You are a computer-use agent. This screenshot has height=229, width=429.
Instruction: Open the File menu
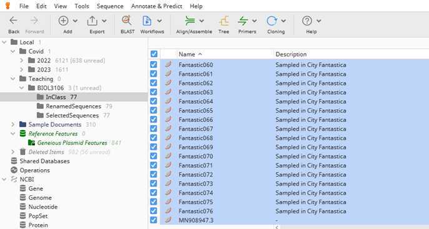[x=24, y=6]
